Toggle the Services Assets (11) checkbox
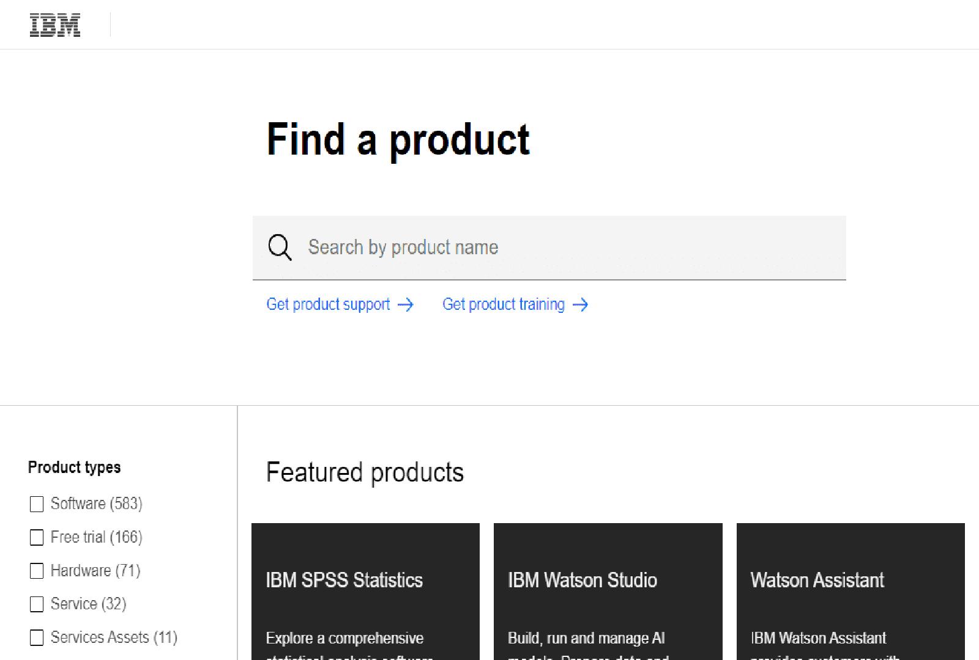 click(37, 638)
